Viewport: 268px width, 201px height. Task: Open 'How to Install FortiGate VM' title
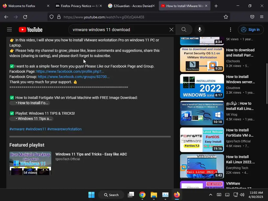click(240, 133)
